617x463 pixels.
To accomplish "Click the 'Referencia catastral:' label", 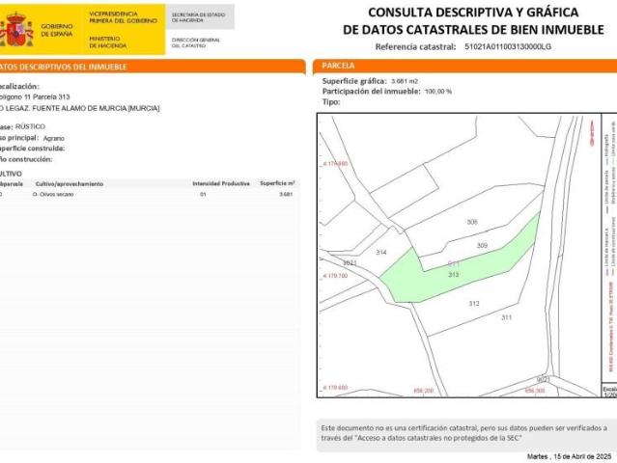I will pyautogui.click(x=415, y=46).
